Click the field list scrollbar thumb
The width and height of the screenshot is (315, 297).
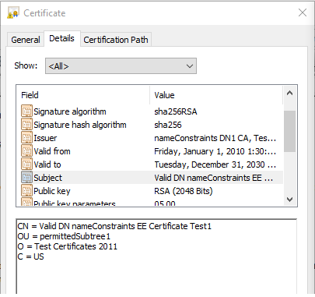click(289, 131)
